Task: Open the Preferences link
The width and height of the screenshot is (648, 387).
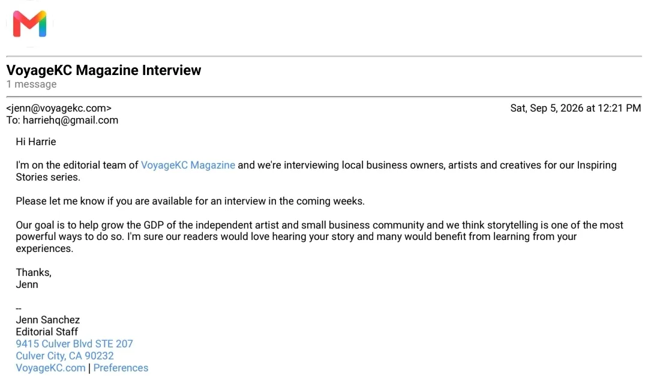Action: click(121, 368)
